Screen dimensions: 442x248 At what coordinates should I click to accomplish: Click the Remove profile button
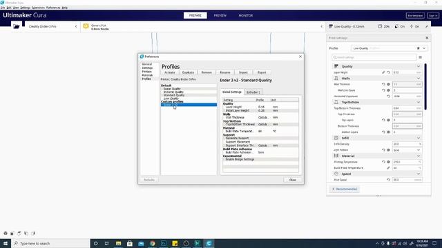[206, 72]
